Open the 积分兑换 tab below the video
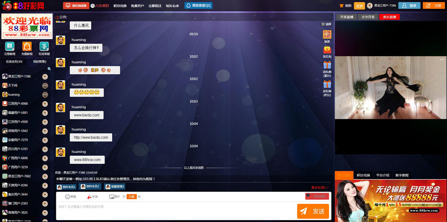 click(x=363, y=175)
